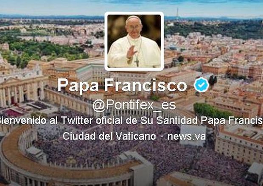
Task: Click the @Pontifex_es handle
Action: click(x=134, y=106)
